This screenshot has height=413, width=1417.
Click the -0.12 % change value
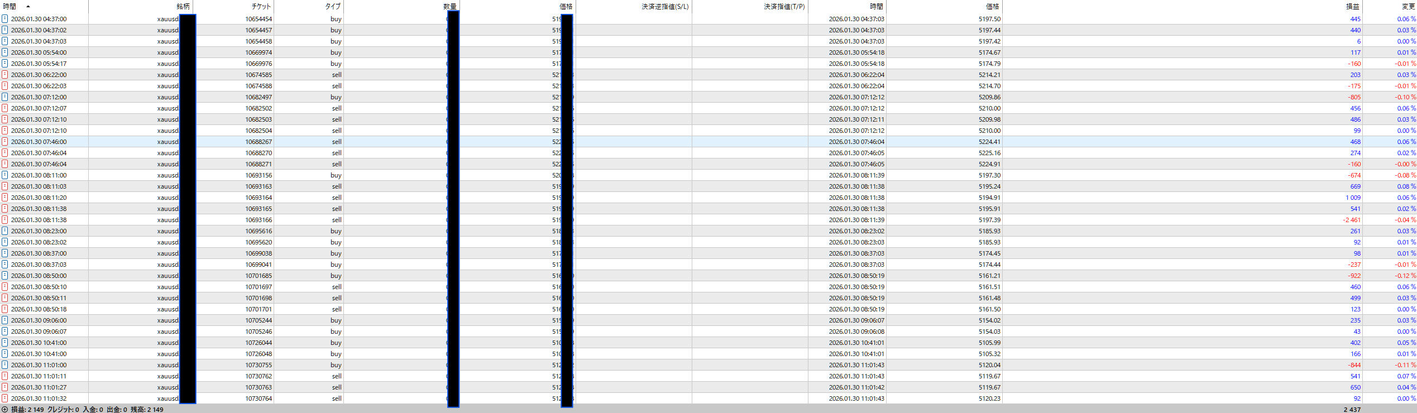(x=1405, y=276)
